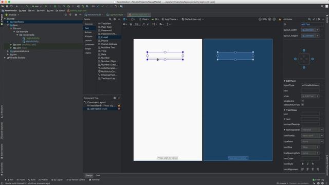329x185 pixels.
Task: Open the layout_width dropdown
Action: [x=317, y=30]
